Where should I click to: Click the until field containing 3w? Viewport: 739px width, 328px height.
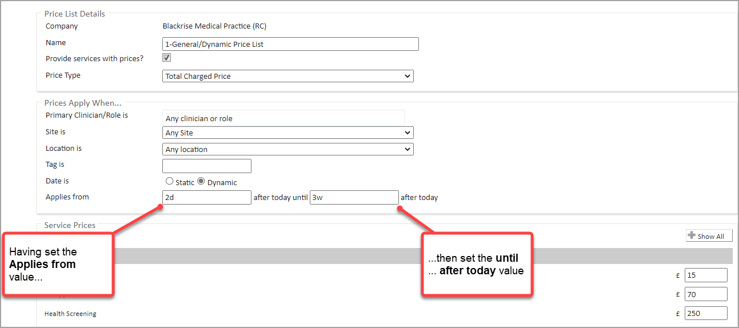point(354,197)
